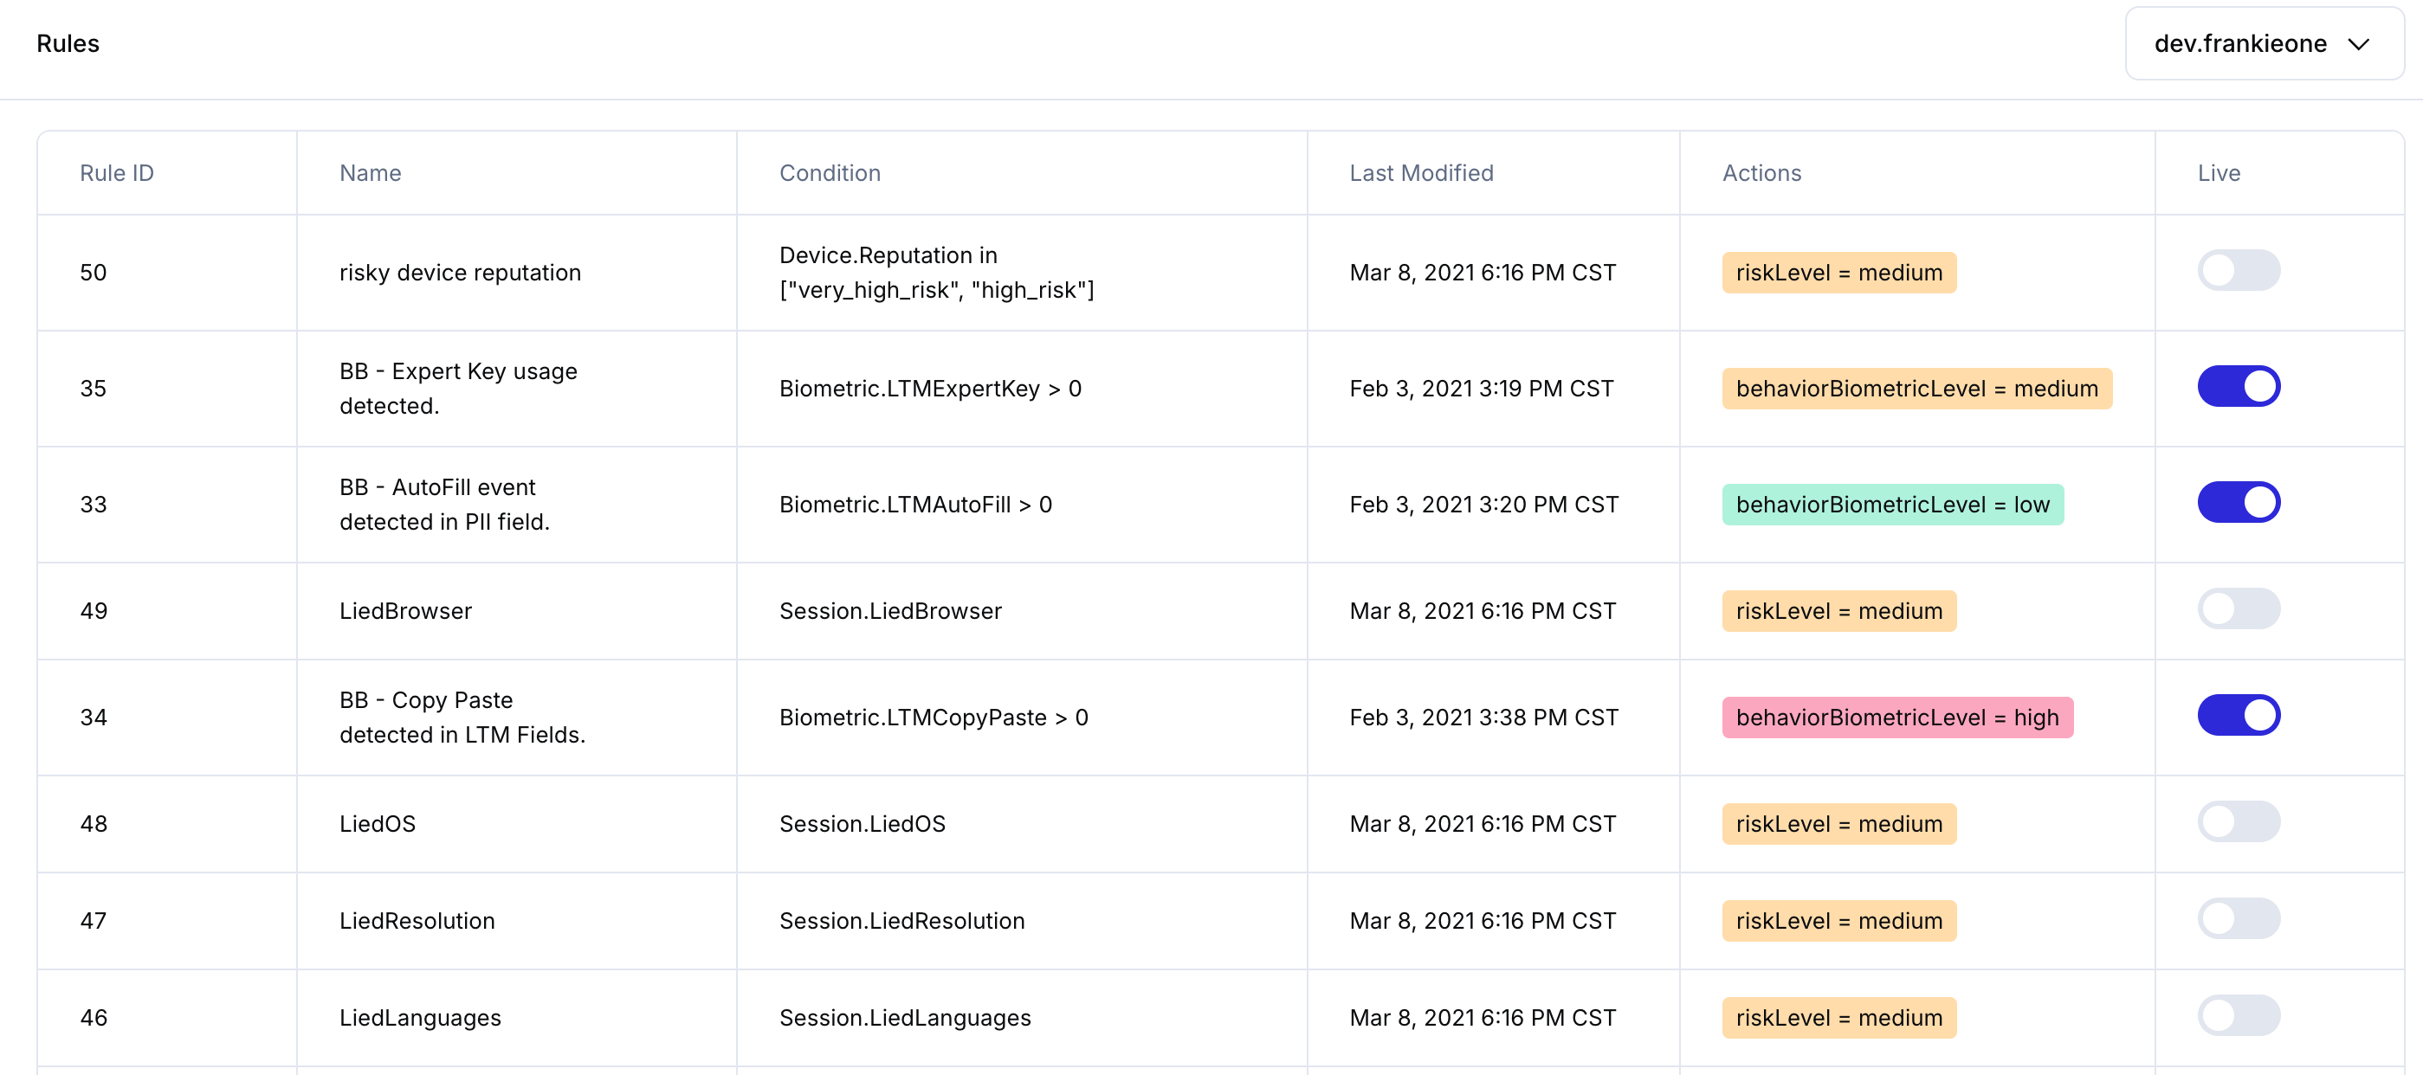The width and height of the screenshot is (2423, 1075).
Task: Enable the LiedResolution rule live toggle
Action: tap(2238, 919)
